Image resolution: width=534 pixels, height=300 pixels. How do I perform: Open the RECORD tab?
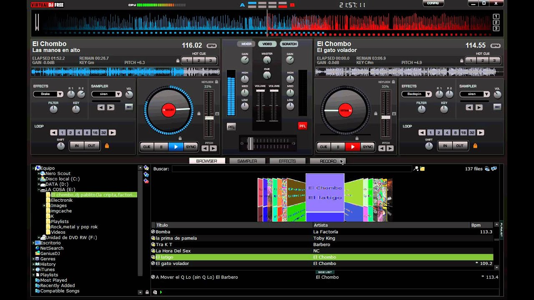328,161
